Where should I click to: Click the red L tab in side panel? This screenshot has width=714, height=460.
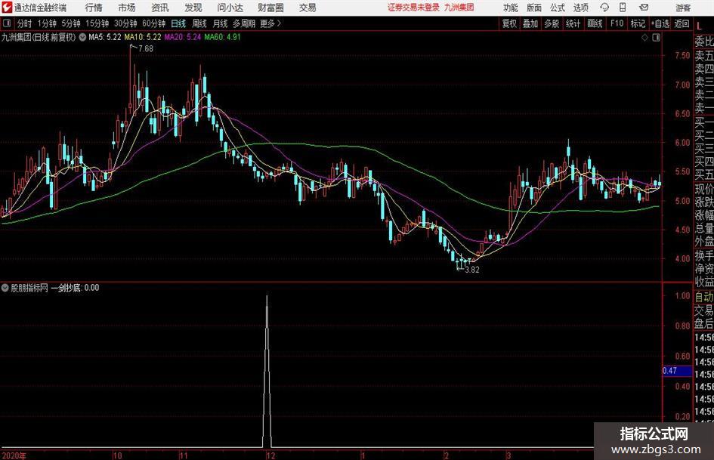point(699,26)
